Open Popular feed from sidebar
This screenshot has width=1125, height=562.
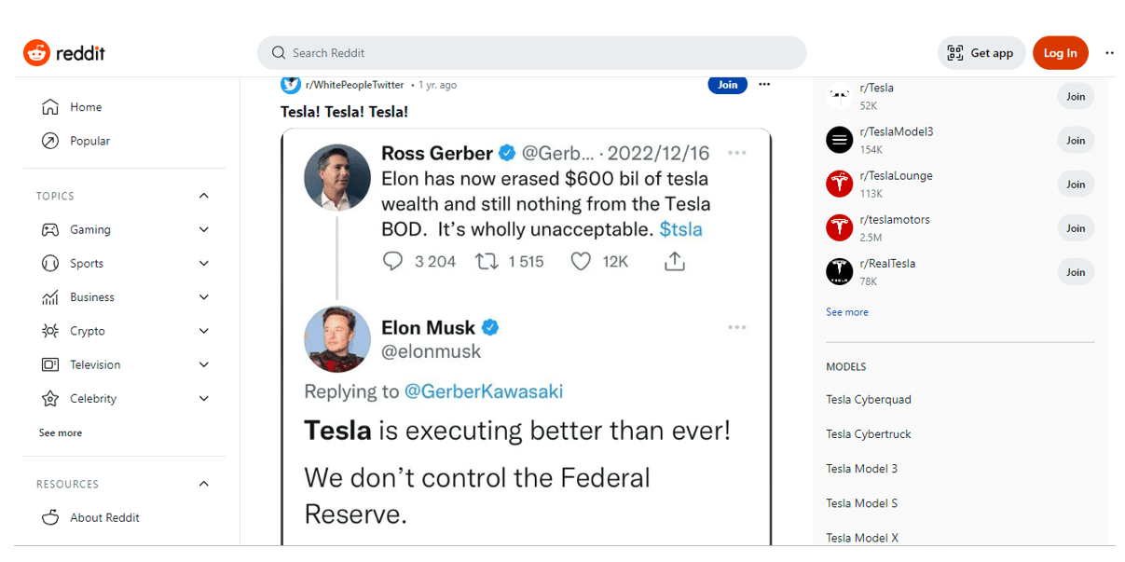point(89,141)
